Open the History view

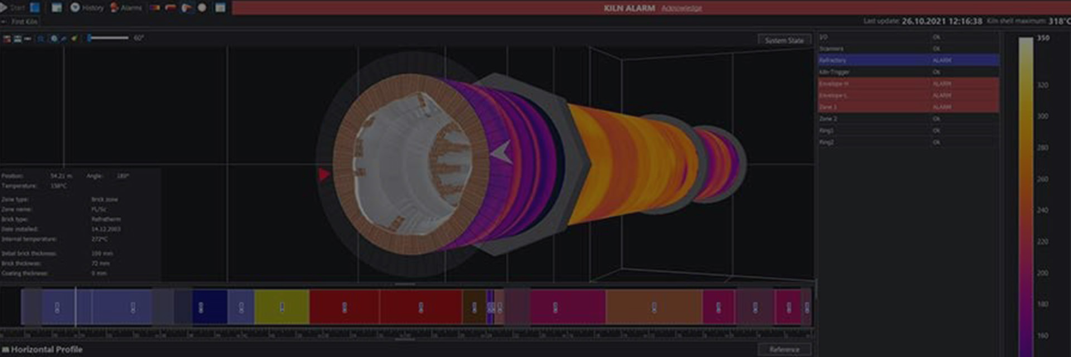tap(87, 8)
